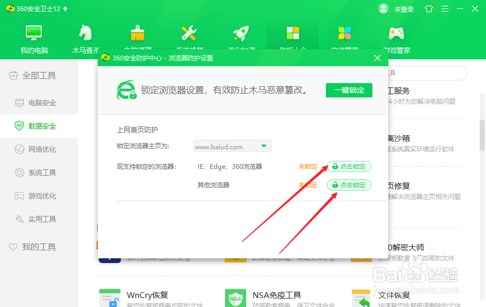Click the 文件恢复 tool icon
The width and height of the screenshot is (486, 307).
361,299
